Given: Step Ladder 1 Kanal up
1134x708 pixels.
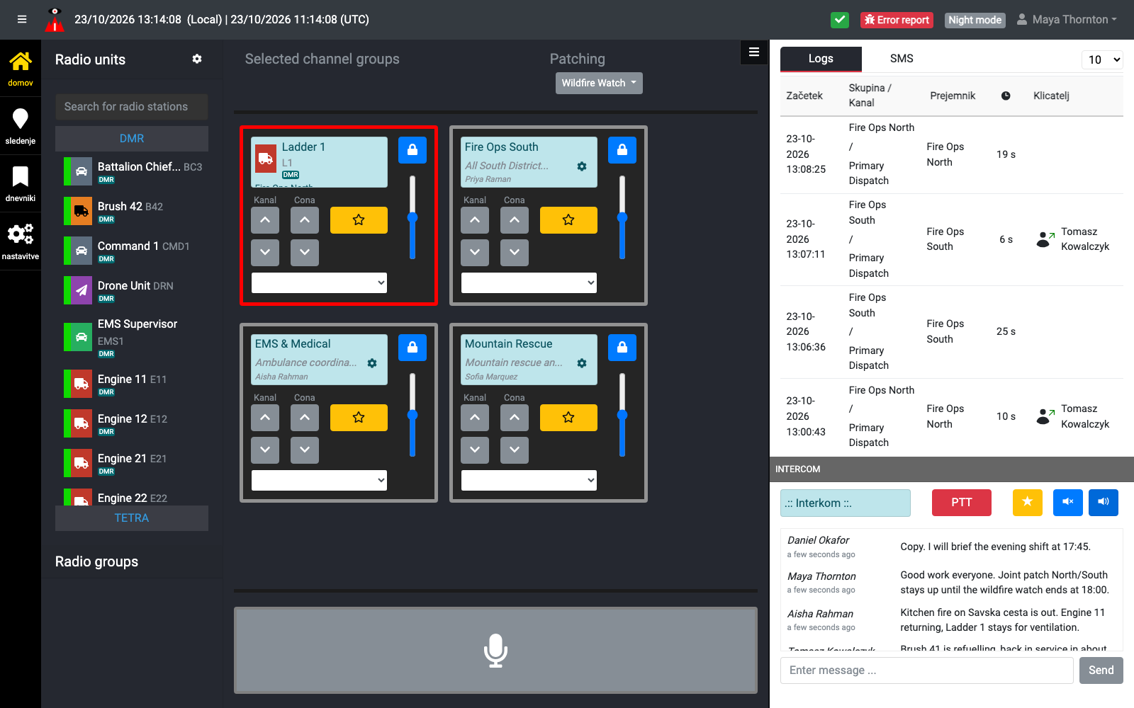Looking at the screenshot, I should pos(265,220).
